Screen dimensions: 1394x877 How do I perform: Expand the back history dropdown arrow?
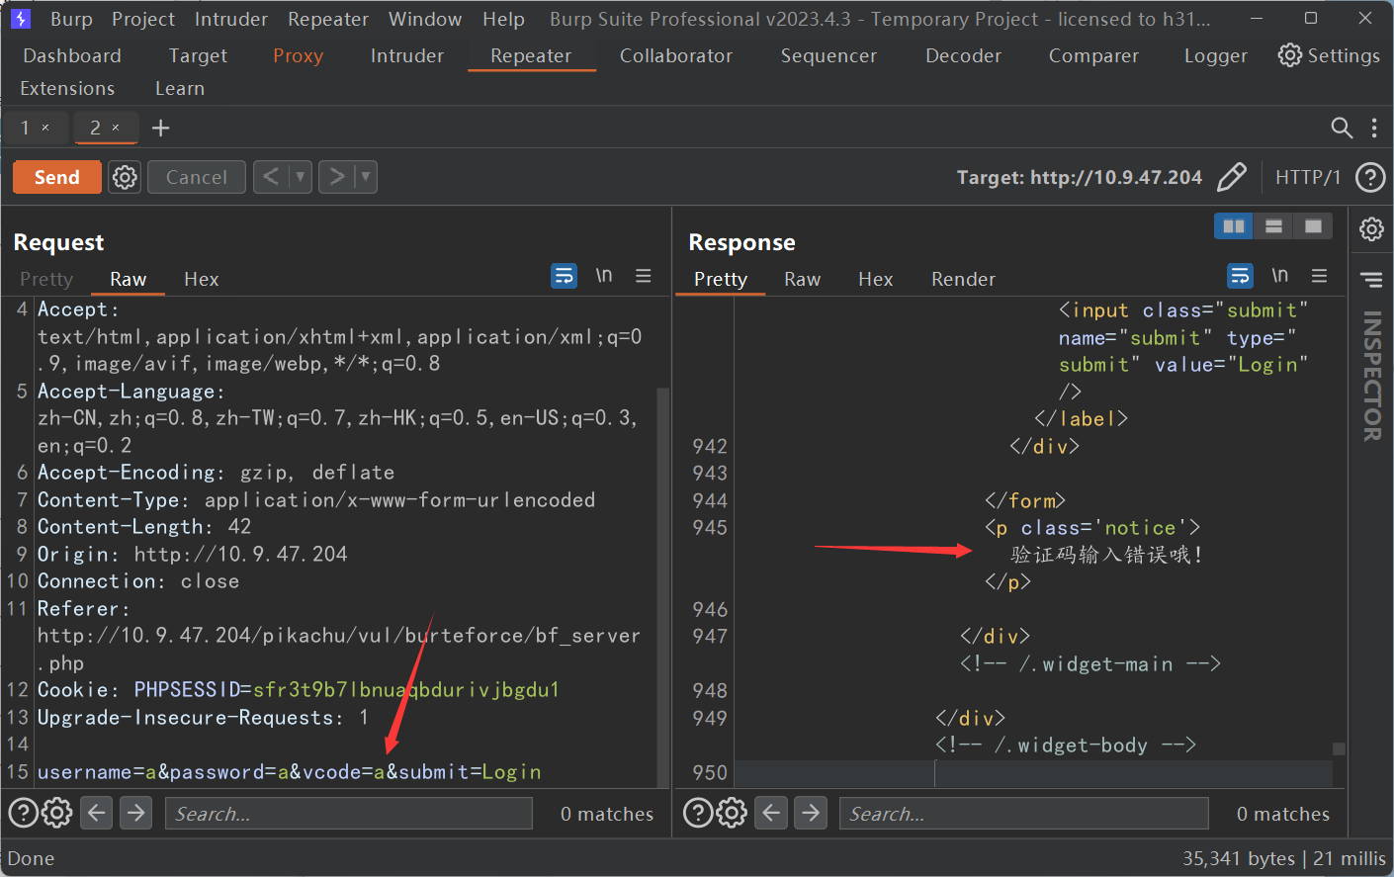point(301,177)
